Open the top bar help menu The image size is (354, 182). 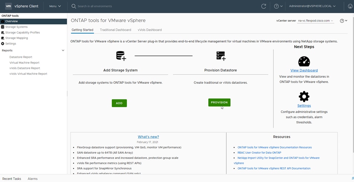coord(278,6)
